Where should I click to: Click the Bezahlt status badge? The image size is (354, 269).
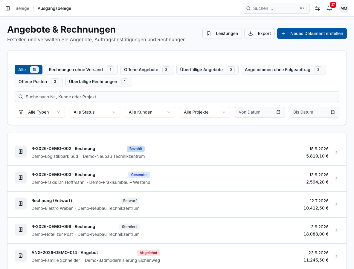pyautogui.click(x=136, y=149)
